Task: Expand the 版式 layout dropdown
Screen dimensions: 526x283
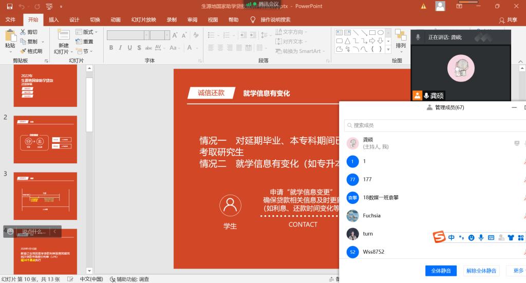Action: [x=90, y=32]
